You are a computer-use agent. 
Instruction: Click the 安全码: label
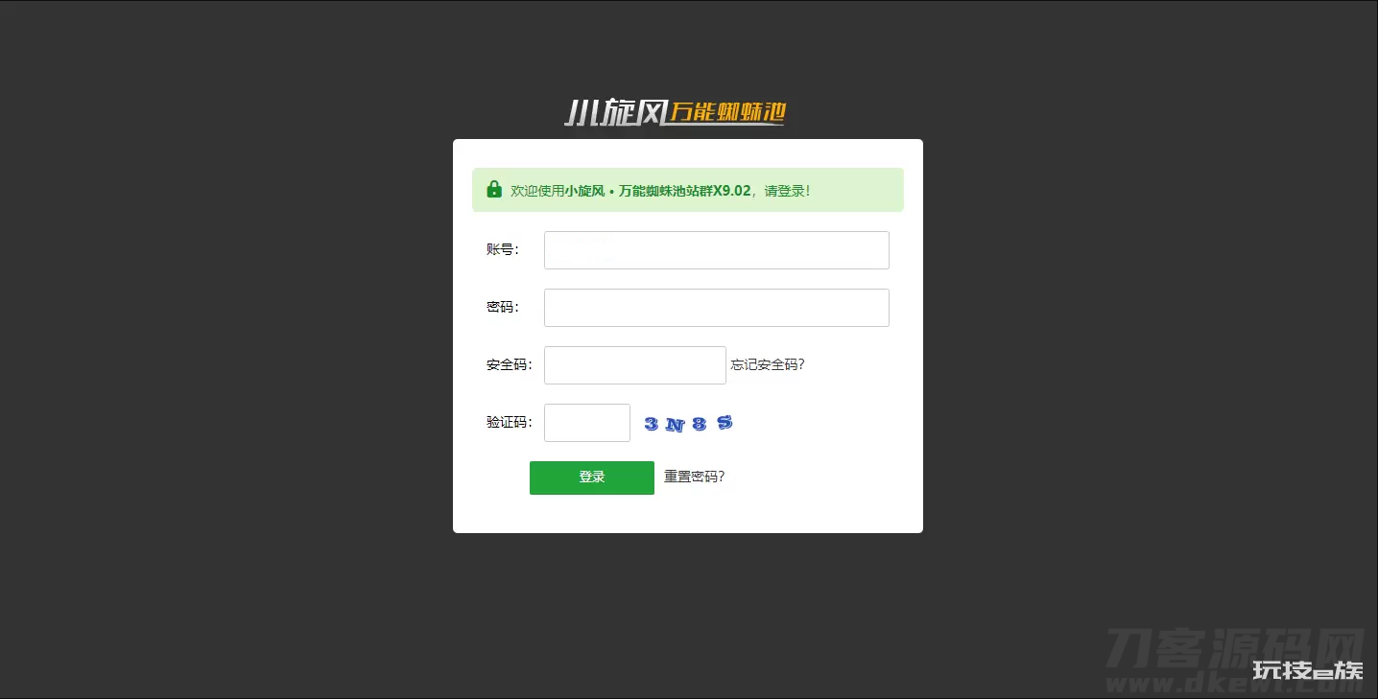(x=510, y=364)
